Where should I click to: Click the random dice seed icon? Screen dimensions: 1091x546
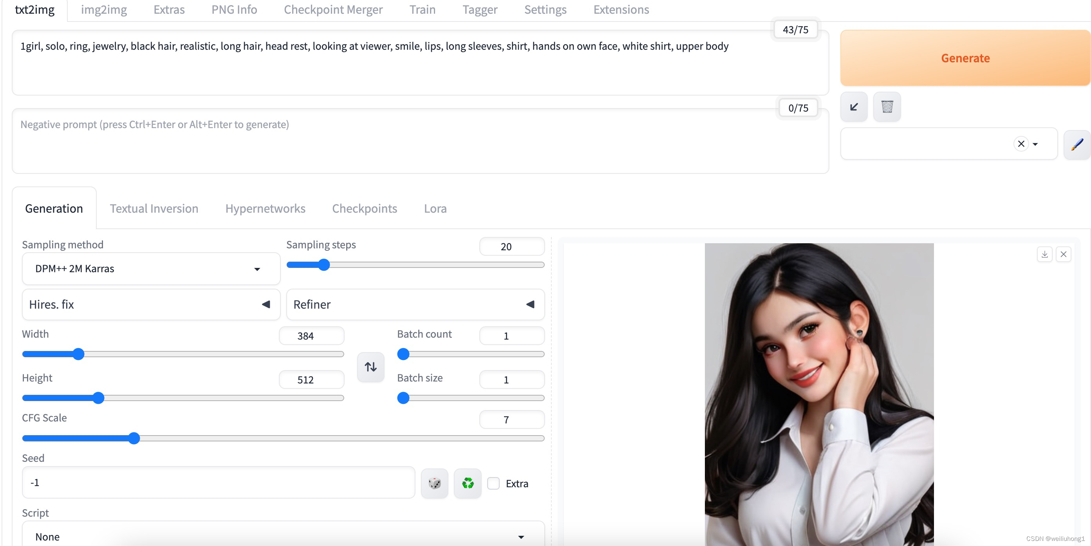tap(434, 483)
